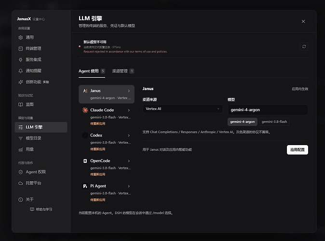
Task: Click the 应用内生效 label
Action: point(300,89)
